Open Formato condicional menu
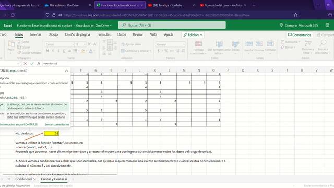The height and width of the screenshot is (188, 334). tap(198, 48)
